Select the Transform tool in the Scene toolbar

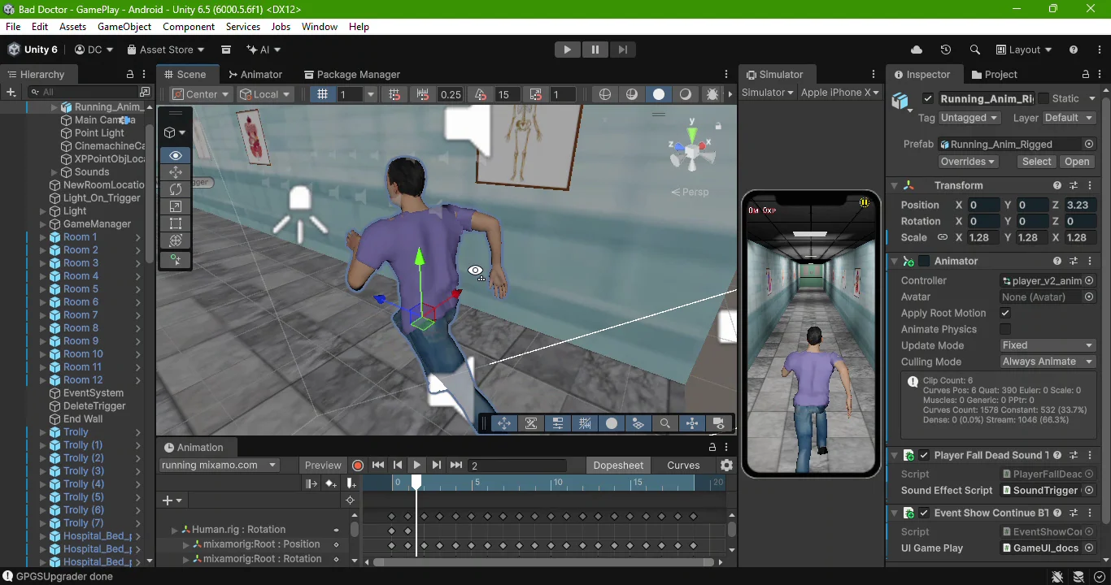coord(176,240)
